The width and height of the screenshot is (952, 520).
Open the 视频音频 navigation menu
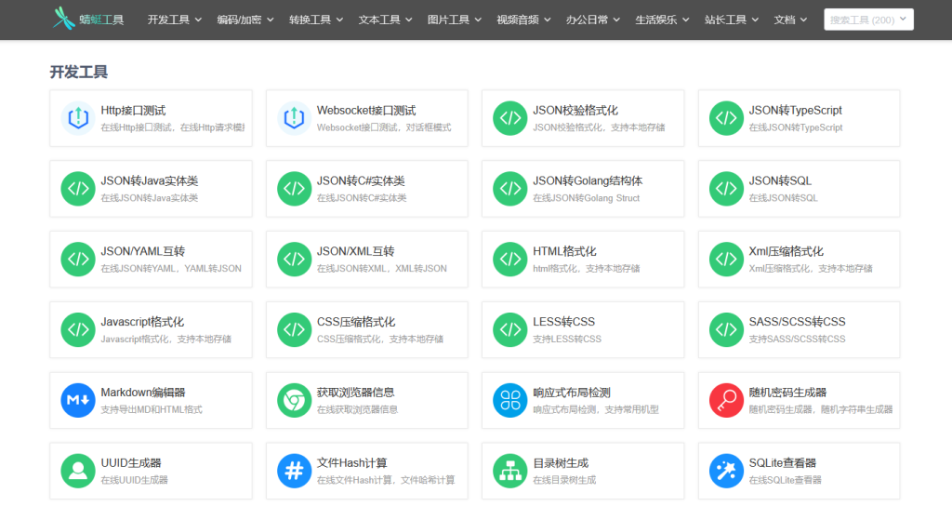[523, 20]
